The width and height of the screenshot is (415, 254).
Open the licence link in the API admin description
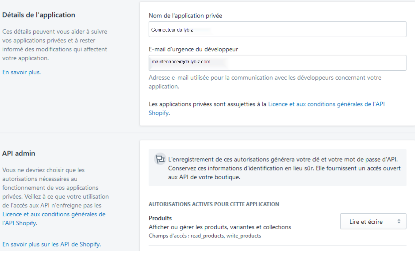[54, 214]
